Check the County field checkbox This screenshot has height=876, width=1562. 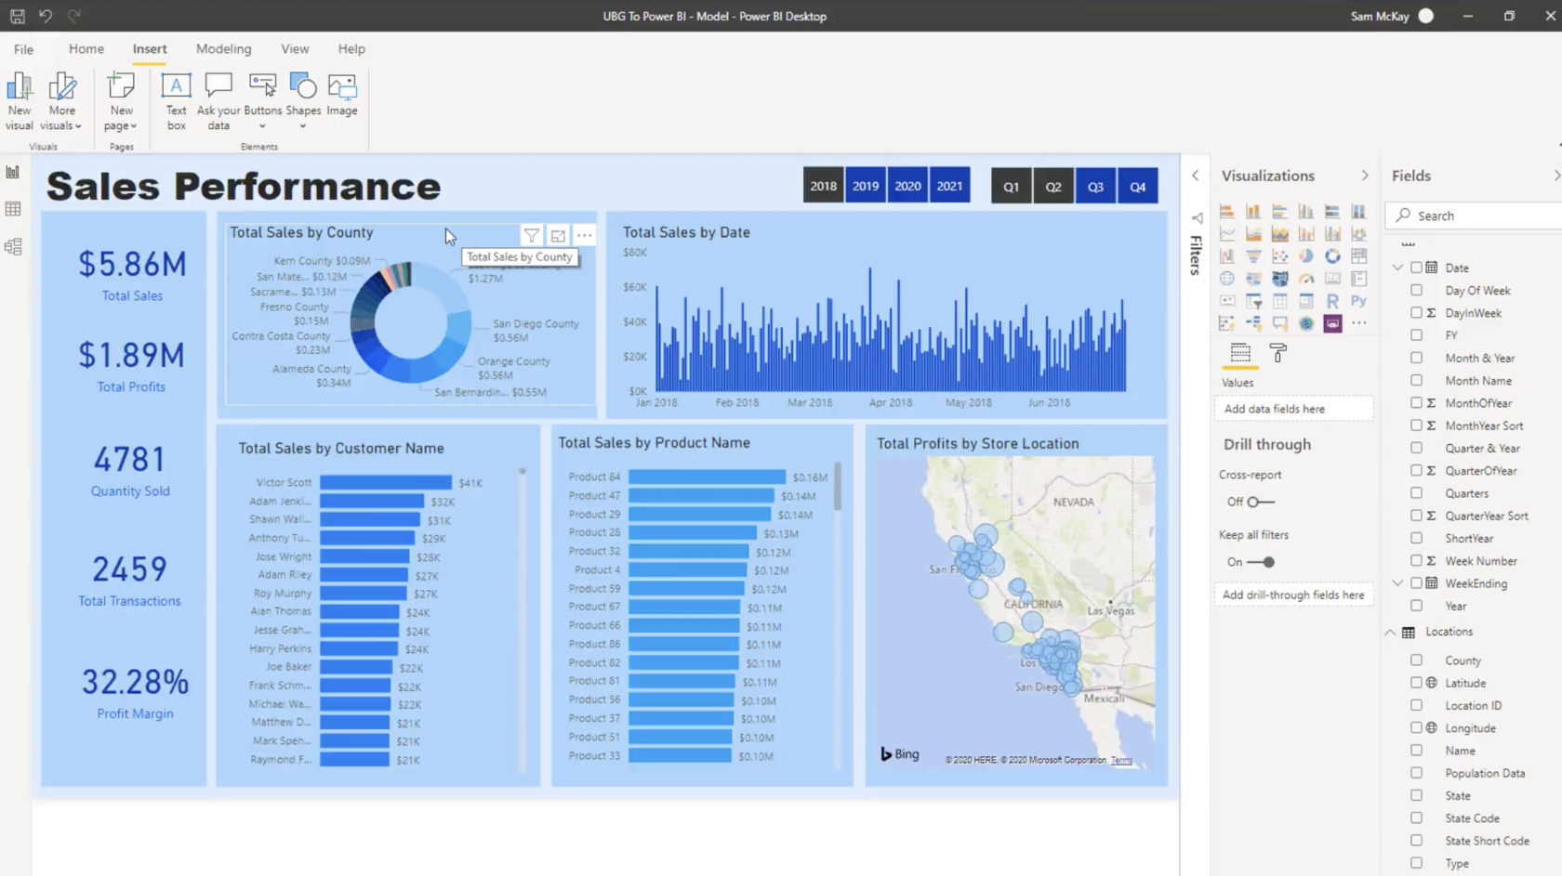(1416, 660)
